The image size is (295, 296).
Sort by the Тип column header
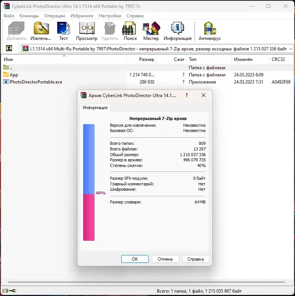tap(209, 59)
